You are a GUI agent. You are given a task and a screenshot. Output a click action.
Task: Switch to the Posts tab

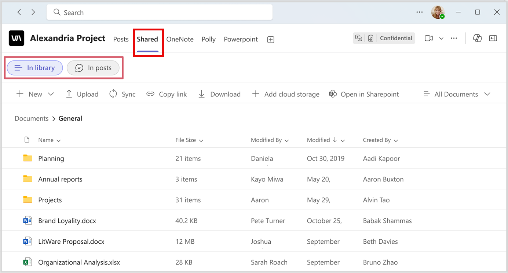[121, 39]
